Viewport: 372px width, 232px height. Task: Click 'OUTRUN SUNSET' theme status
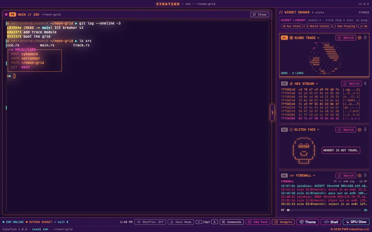[39, 222]
